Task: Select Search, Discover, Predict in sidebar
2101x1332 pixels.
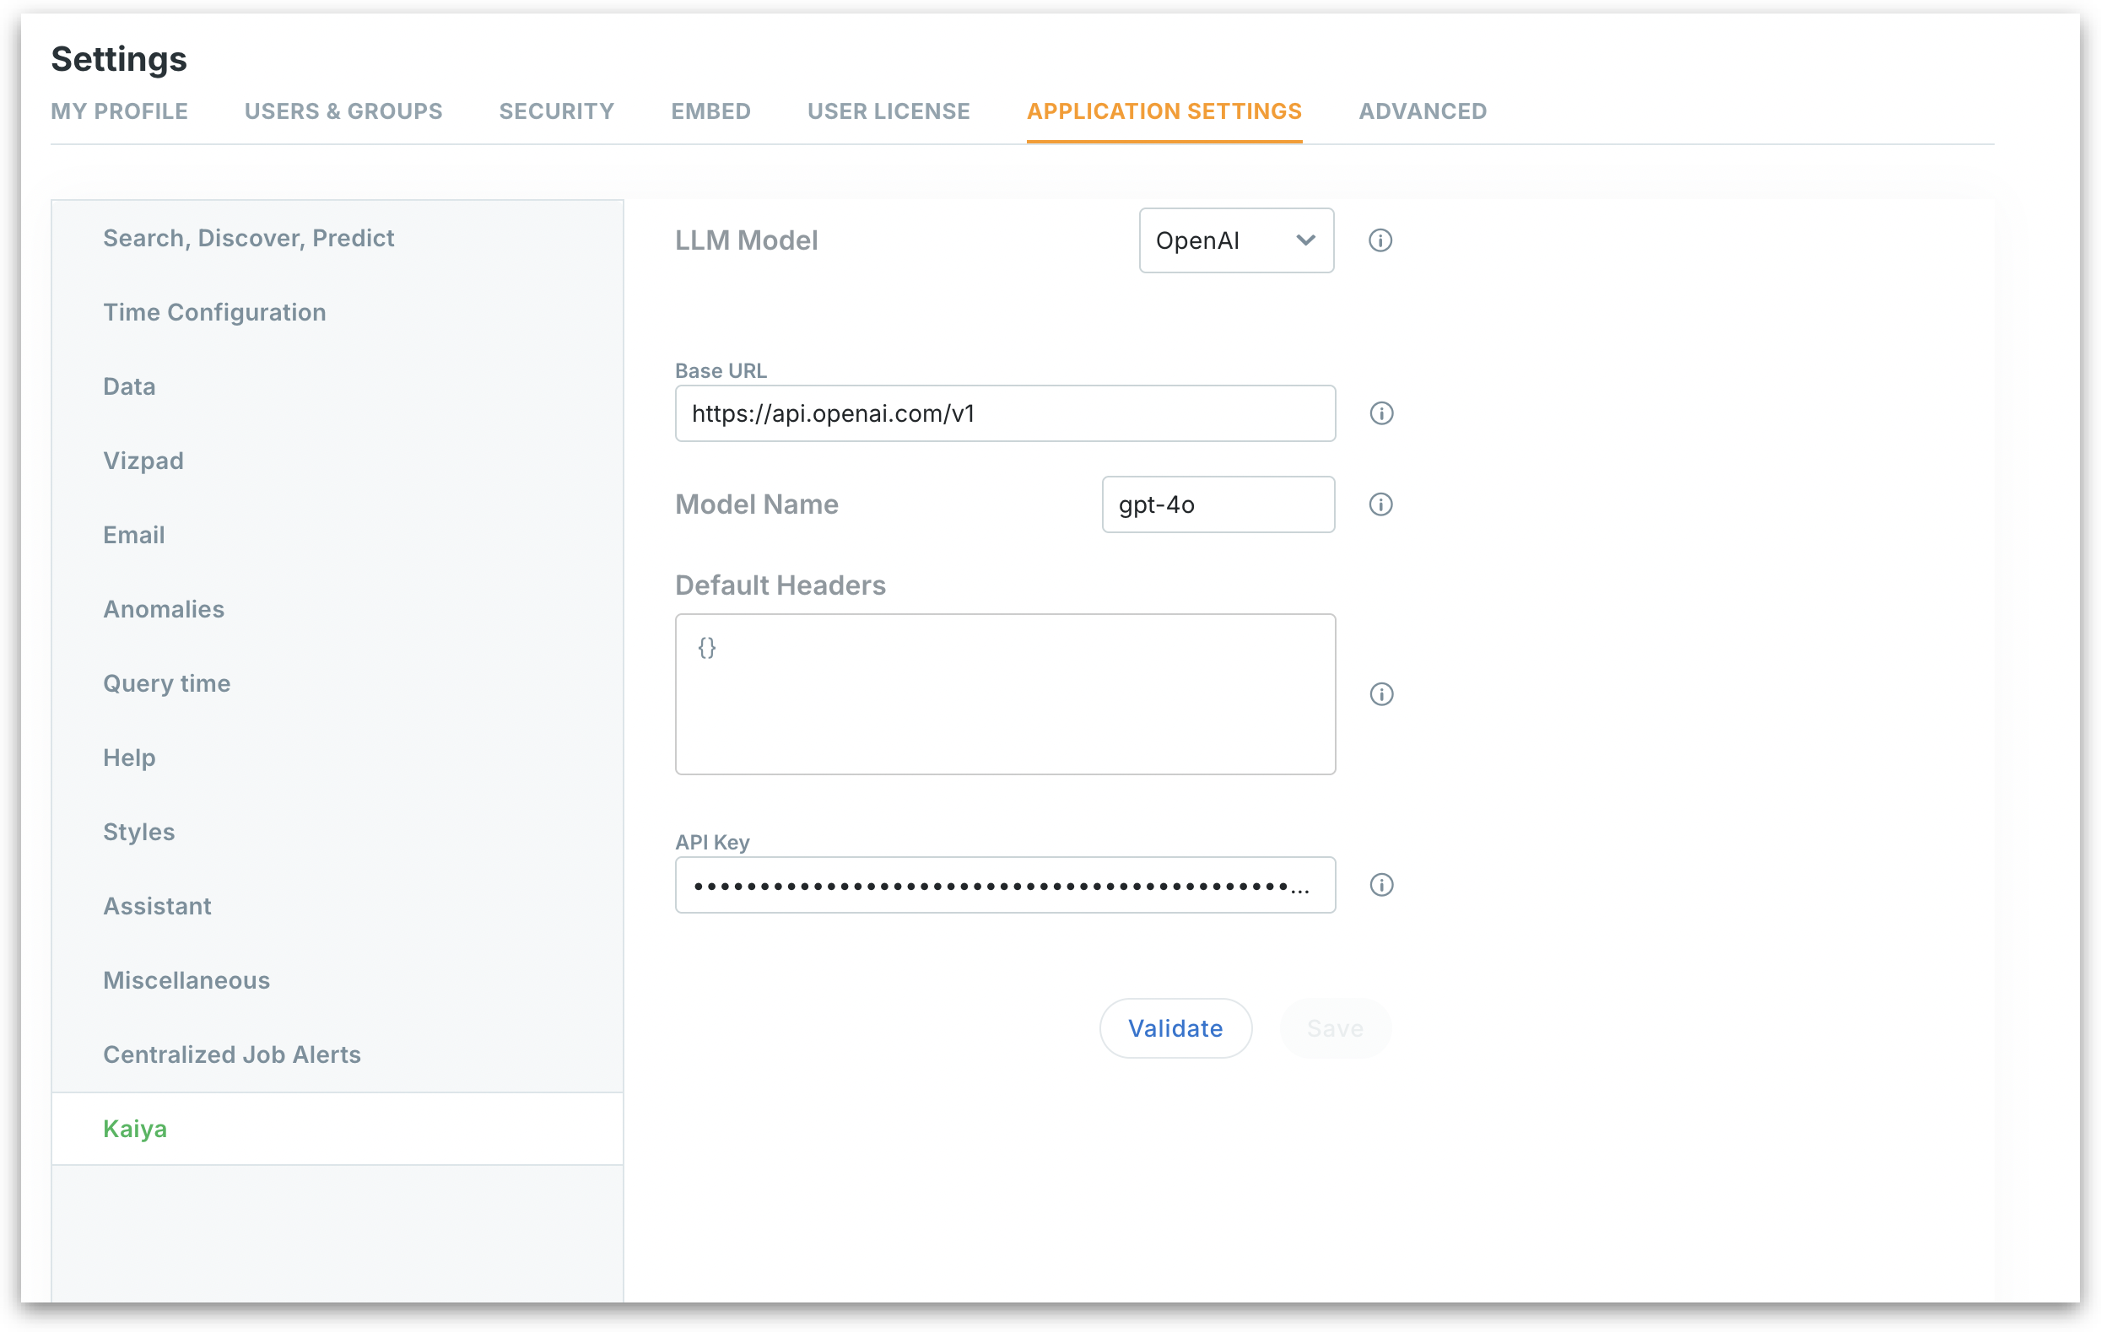Action: [x=249, y=238]
